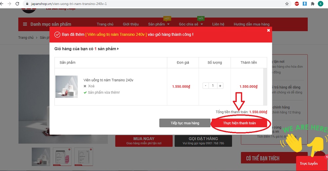Bookmark this page with the star icon
Viewport: 328px width, 171px height.
[287, 4]
